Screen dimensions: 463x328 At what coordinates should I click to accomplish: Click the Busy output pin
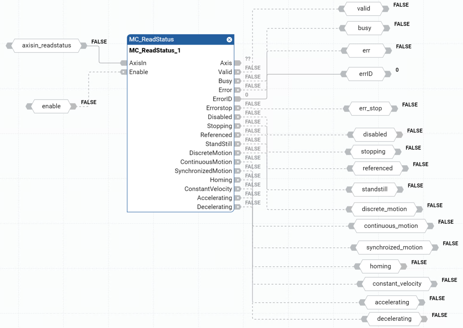click(237, 81)
